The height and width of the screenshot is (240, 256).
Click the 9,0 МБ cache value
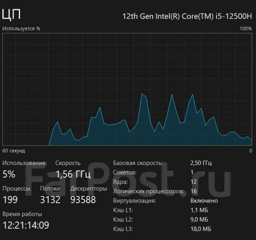199,220
